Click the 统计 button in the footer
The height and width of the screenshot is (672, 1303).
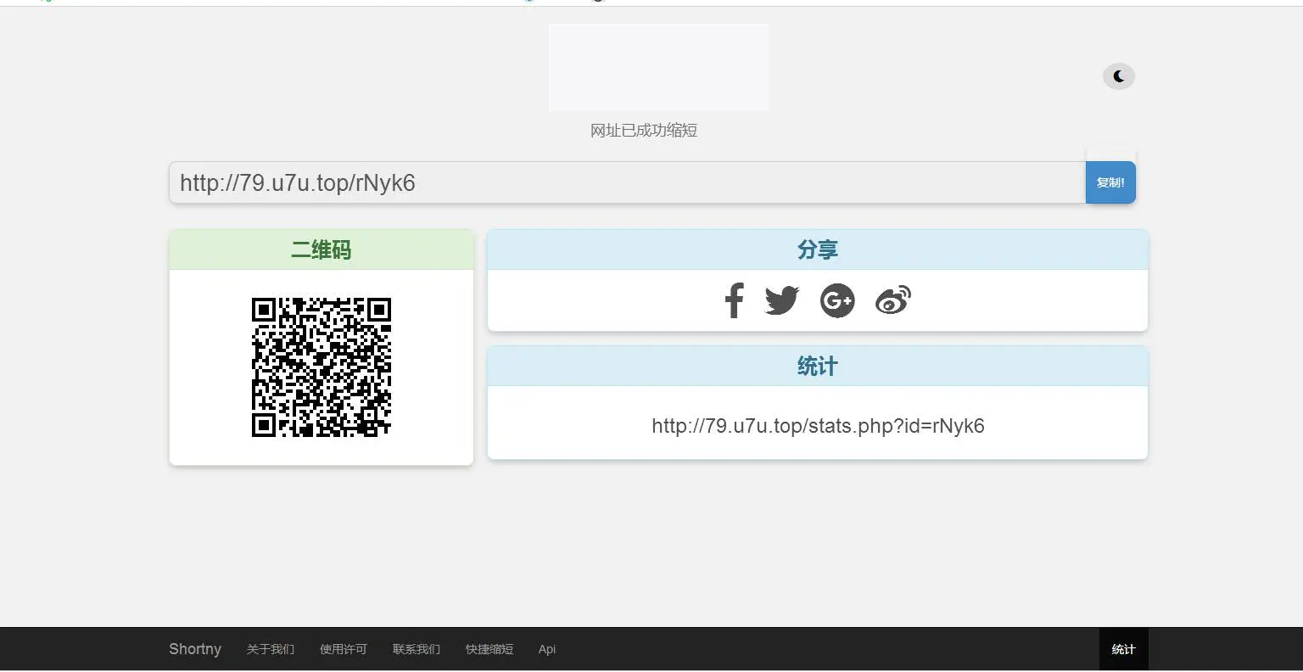pyautogui.click(x=1123, y=648)
